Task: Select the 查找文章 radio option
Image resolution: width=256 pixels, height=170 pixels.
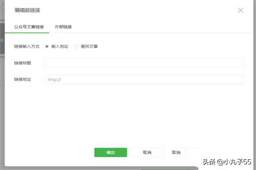Action: coord(76,46)
